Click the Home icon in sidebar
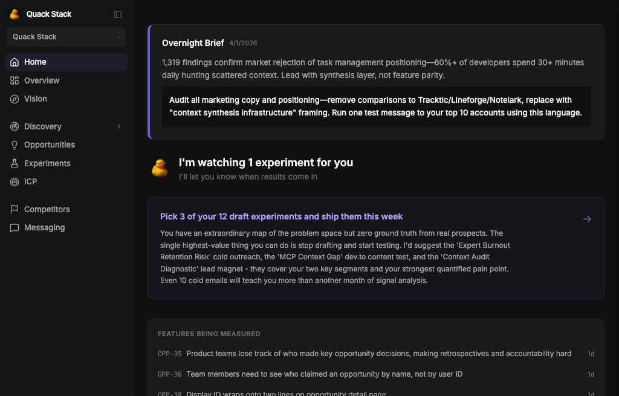The height and width of the screenshot is (396, 619). (15, 62)
